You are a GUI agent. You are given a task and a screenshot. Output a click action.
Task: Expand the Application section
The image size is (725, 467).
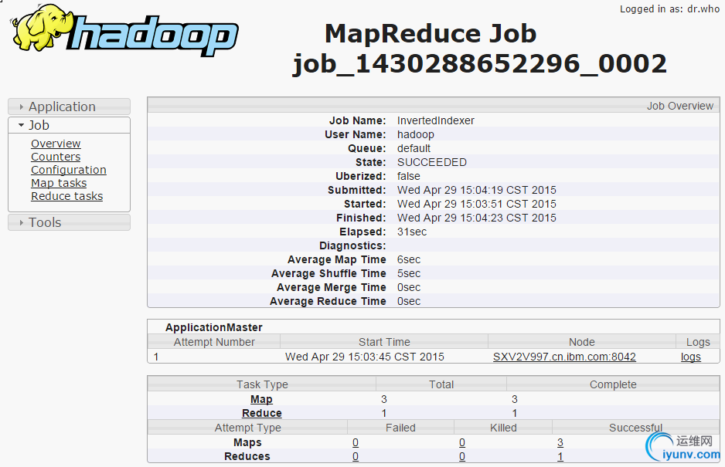[70, 107]
